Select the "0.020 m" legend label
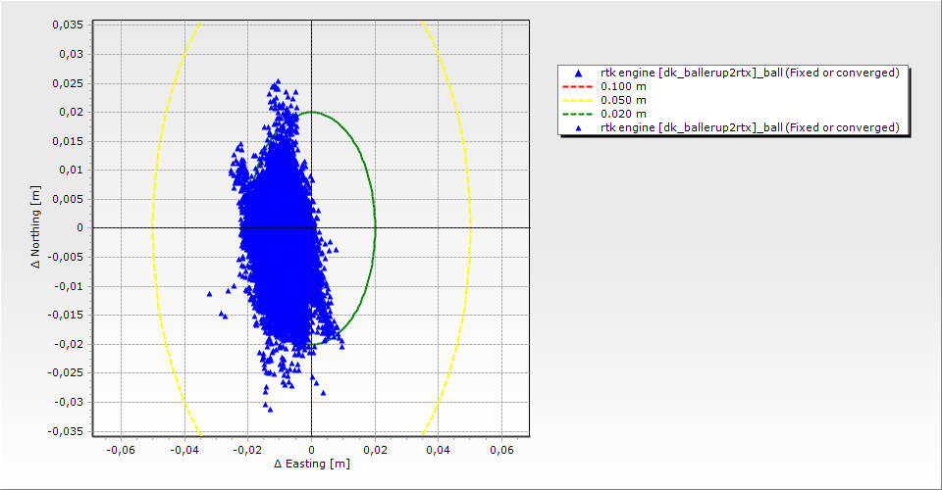The image size is (942, 490). tap(623, 114)
